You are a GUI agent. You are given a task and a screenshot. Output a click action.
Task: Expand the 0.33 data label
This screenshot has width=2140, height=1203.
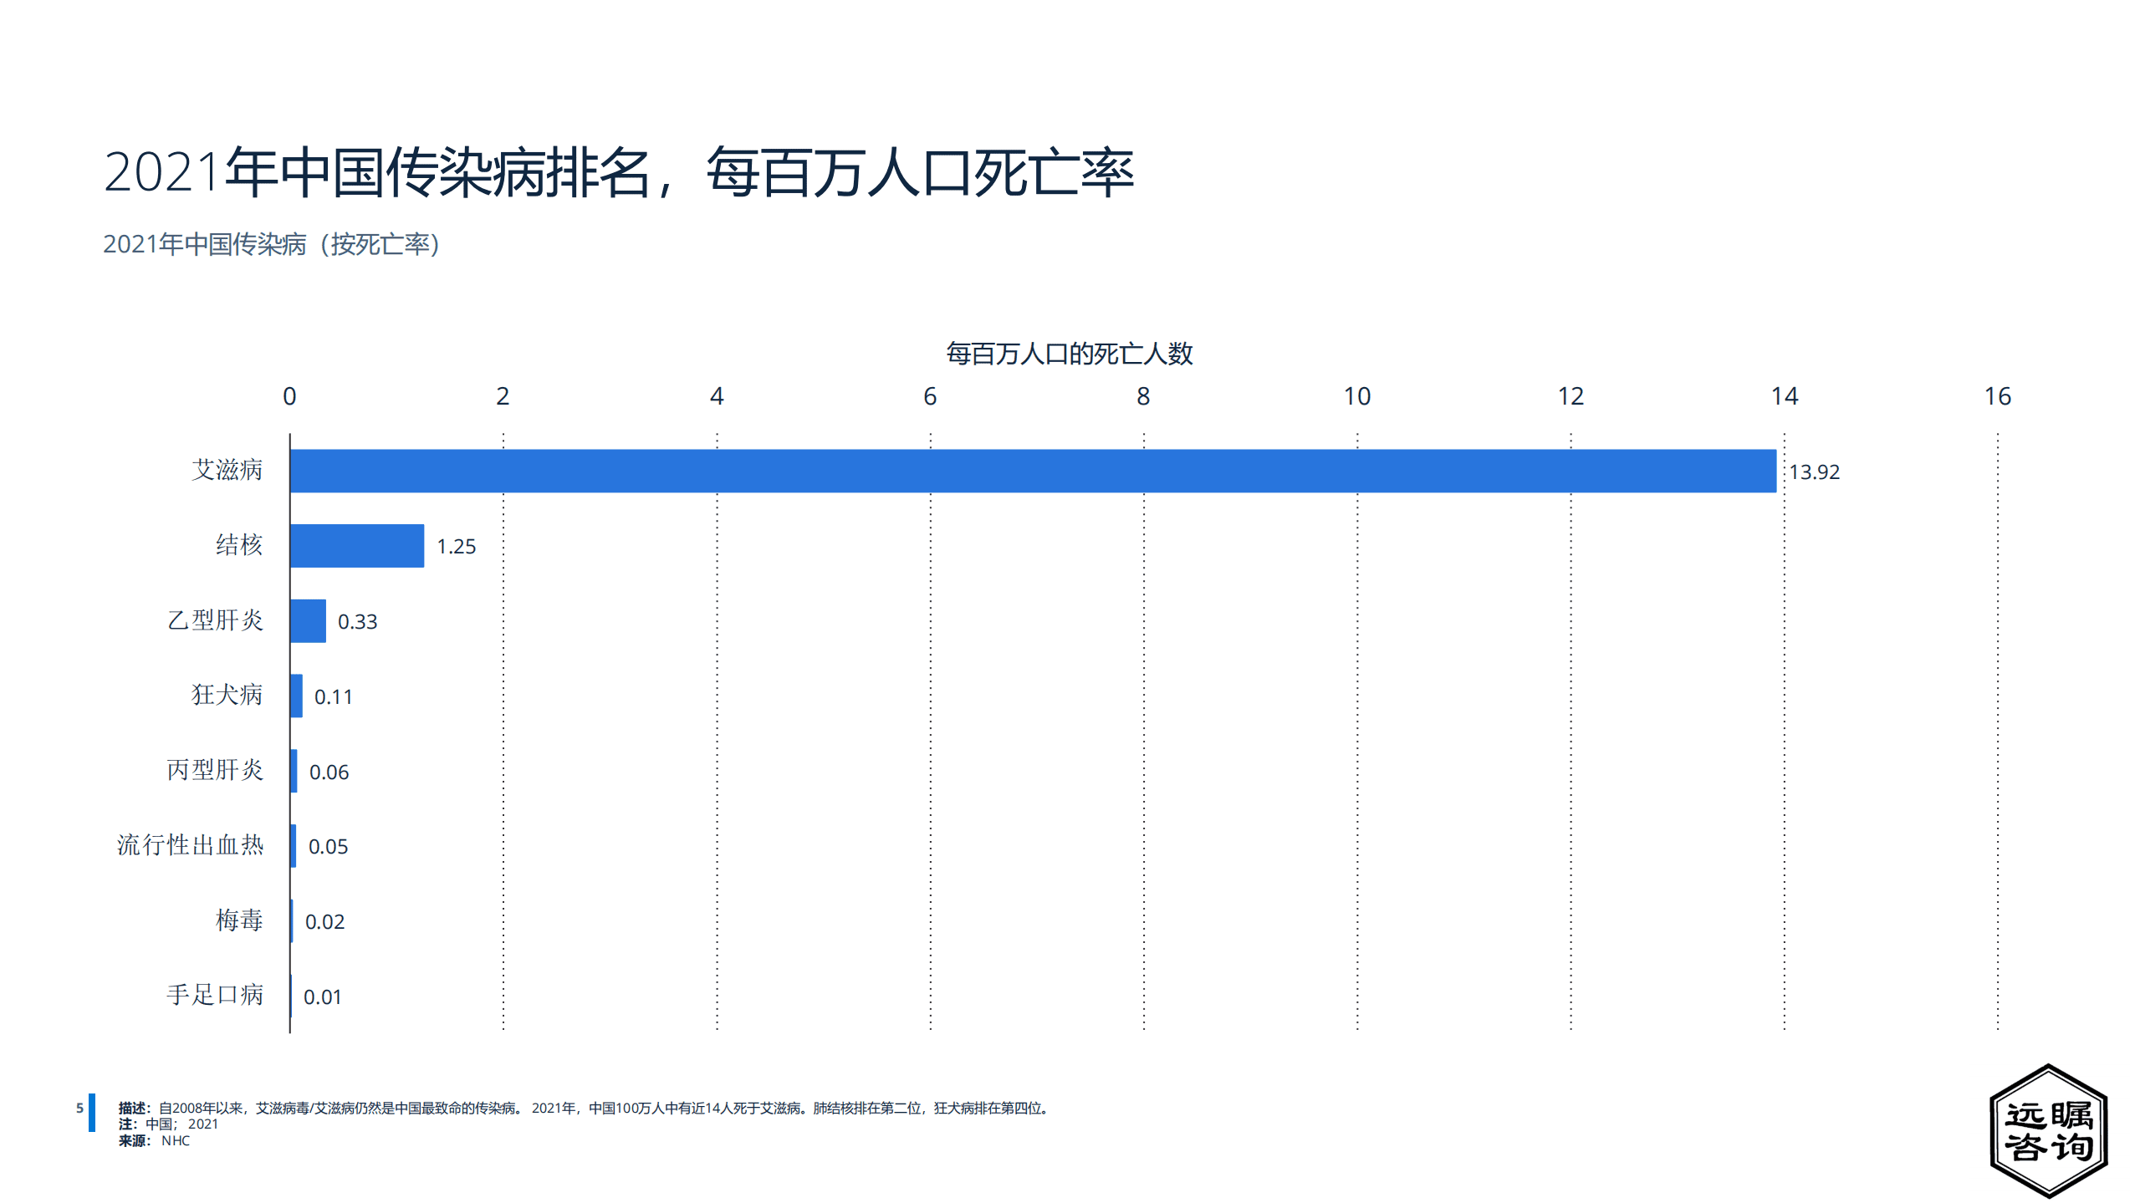pyautogui.click(x=358, y=621)
